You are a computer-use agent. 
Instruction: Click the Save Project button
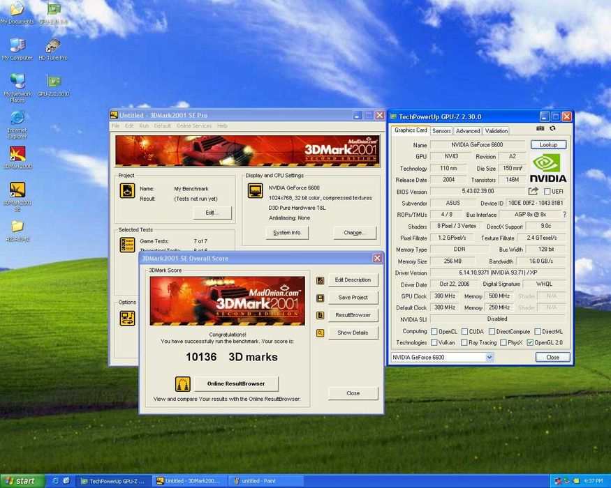click(x=353, y=297)
